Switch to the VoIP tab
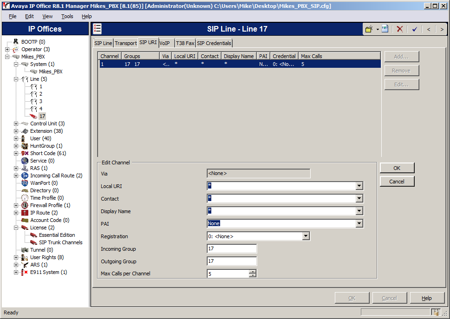Screen dimensions: 450x319 pos(165,43)
